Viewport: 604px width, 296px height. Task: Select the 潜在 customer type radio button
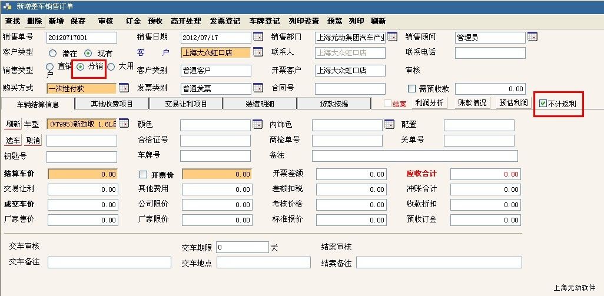click(x=53, y=54)
